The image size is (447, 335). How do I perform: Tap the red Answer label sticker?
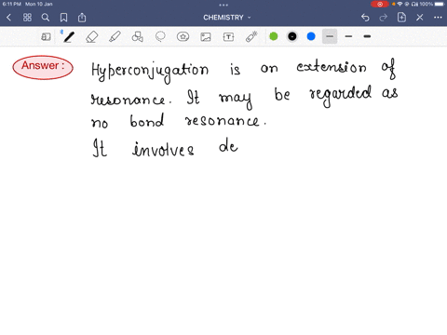43,67
